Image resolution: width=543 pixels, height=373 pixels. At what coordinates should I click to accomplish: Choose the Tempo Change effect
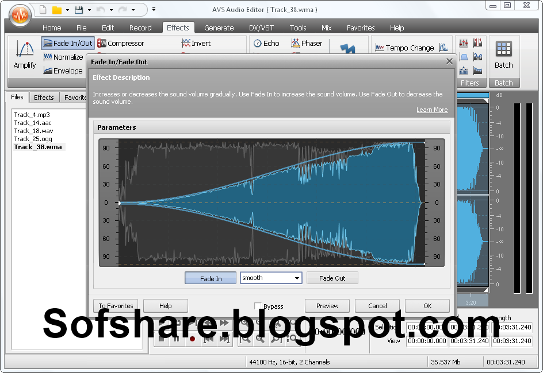[x=404, y=48]
